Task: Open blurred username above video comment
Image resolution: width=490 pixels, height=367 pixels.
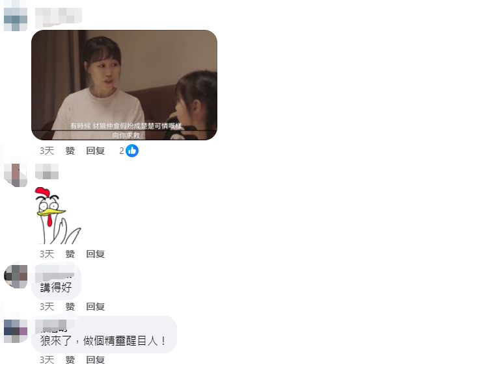Action: [x=59, y=17]
